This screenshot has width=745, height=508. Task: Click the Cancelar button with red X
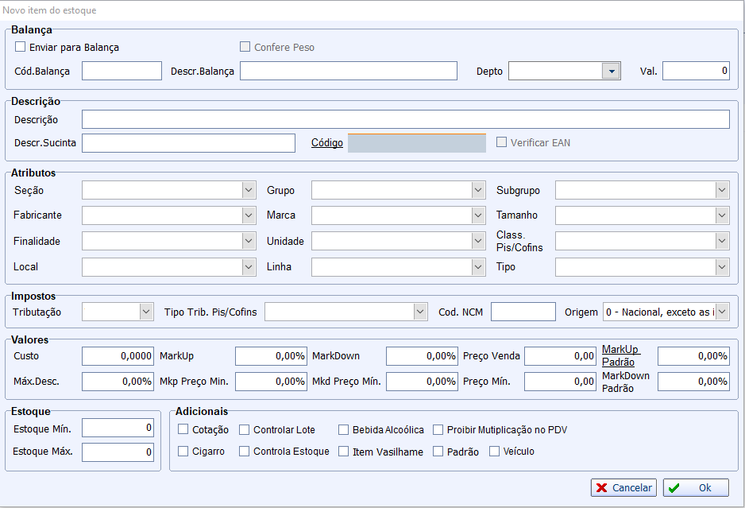point(623,487)
